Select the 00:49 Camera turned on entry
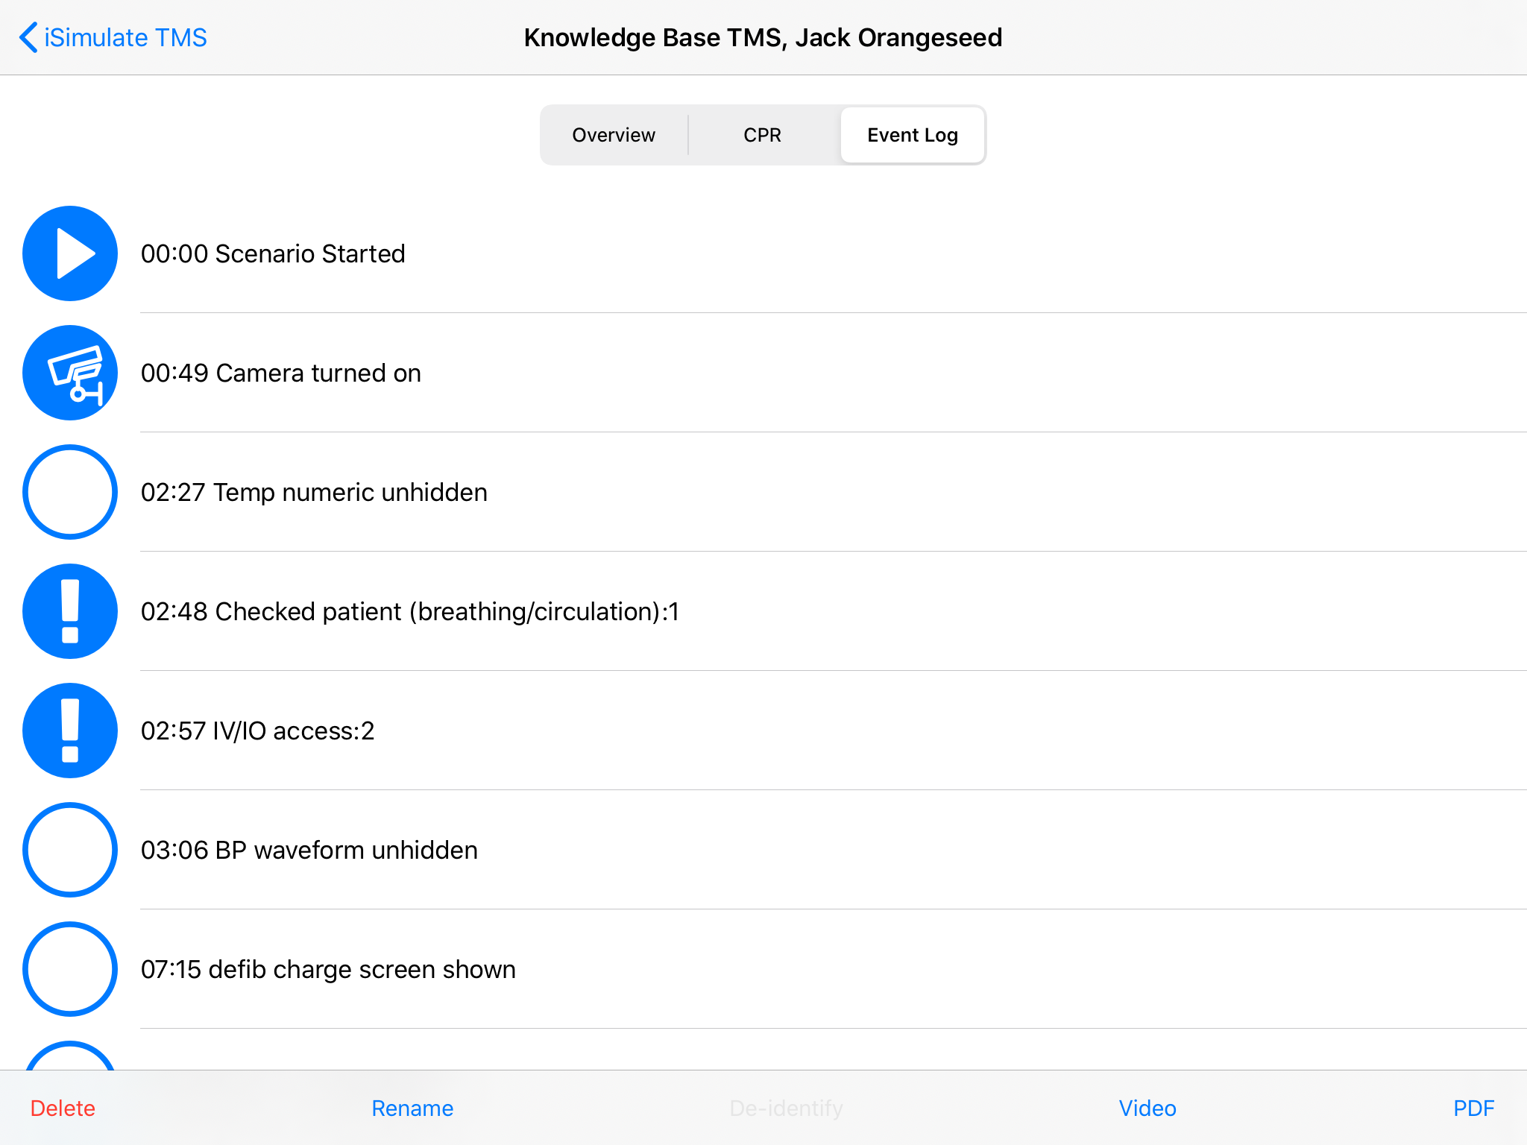Image resolution: width=1527 pixels, height=1145 pixels. [281, 373]
